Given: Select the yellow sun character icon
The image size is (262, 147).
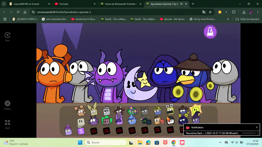Looking at the screenshot, I should pos(195,109).
